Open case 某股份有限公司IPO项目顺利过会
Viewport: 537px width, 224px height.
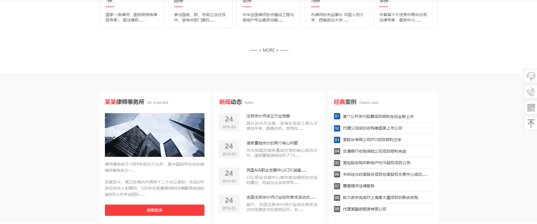click(x=372, y=140)
